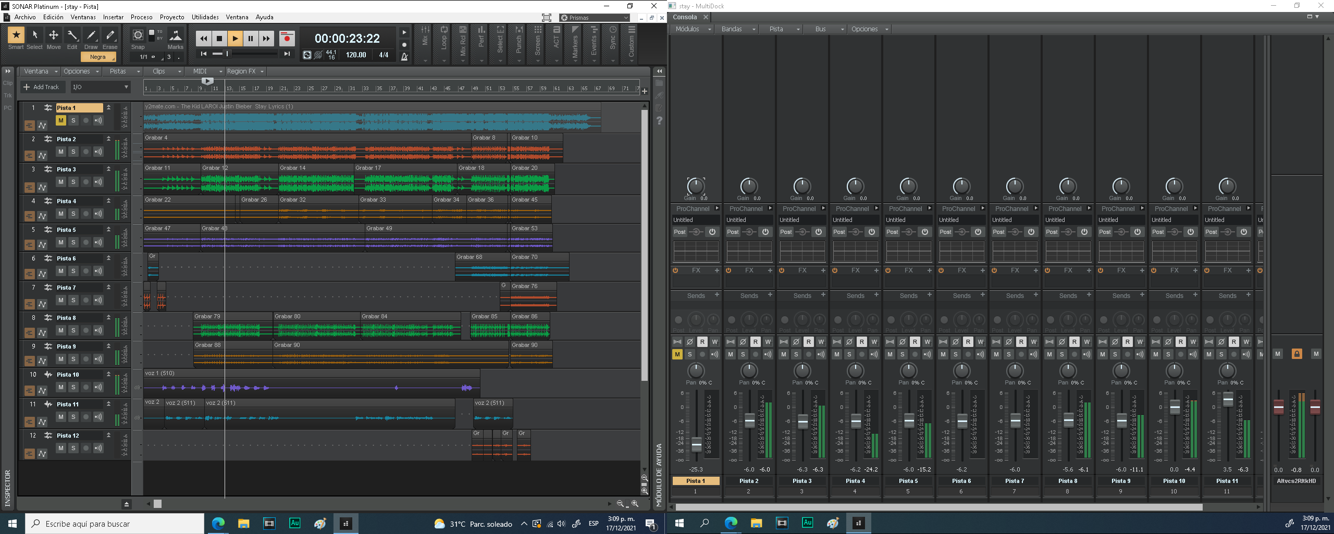The height and width of the screenshot is (534, 1334).
Task: Click the Add Track button
Action: pos(42,87)
